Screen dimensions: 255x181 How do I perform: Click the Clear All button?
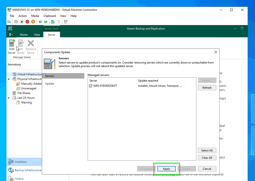coord(207,158)
